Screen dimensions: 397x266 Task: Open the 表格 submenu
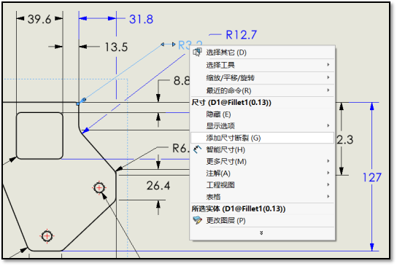[x=262, y=197]
